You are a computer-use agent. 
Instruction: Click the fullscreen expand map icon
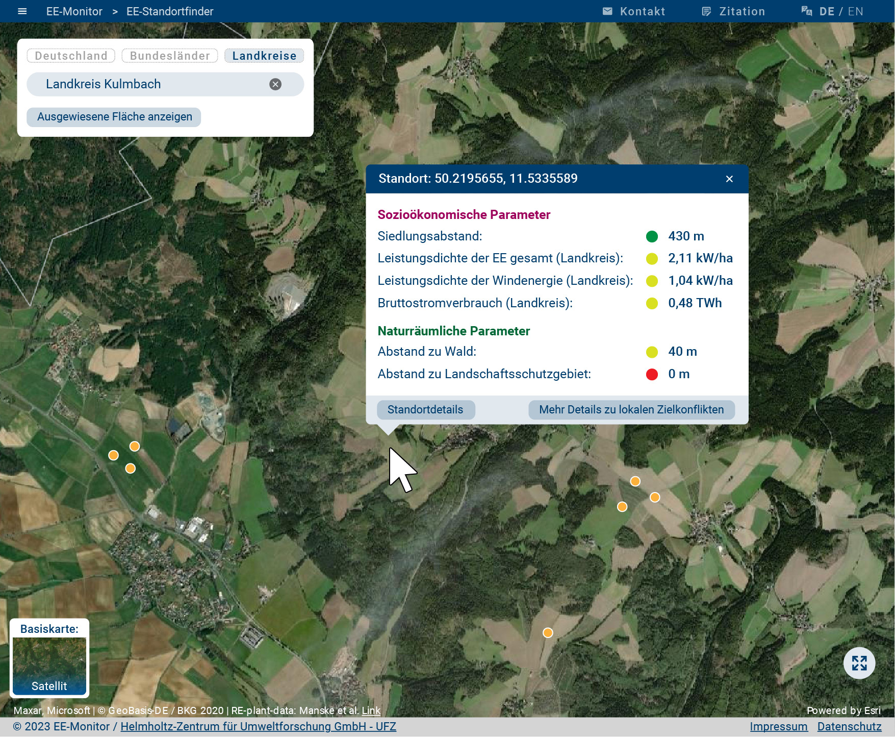(x=859, y=663)
